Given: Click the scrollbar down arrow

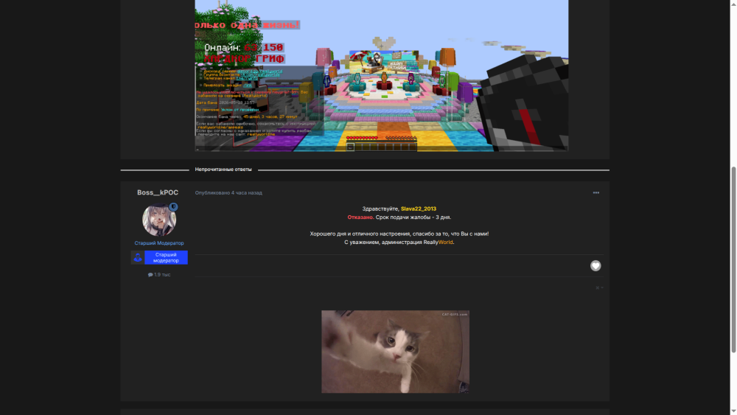Looking at the screenshot, I should coord(733,412).
